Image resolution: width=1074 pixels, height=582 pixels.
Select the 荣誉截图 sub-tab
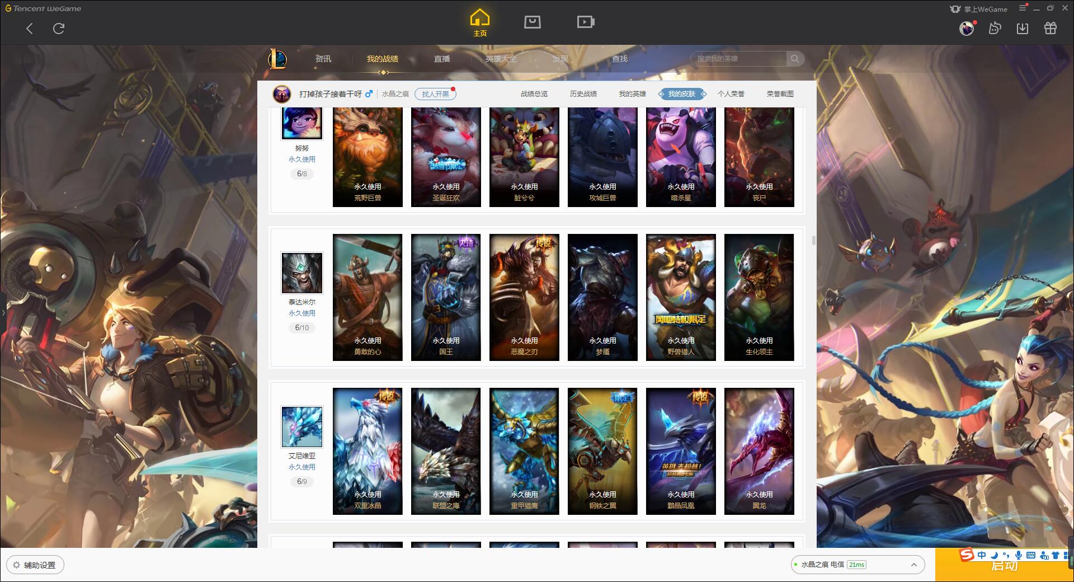tap(780, 94)
